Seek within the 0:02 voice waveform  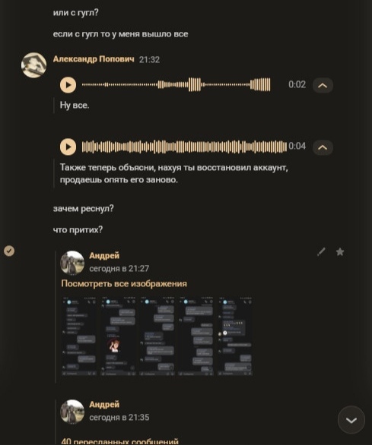click(176, 84)
